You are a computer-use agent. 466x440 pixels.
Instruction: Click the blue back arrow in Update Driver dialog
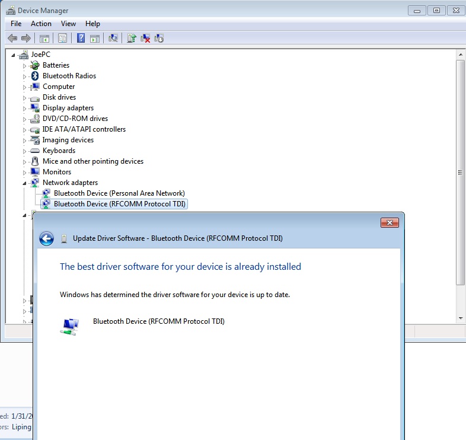coord(46,238)
